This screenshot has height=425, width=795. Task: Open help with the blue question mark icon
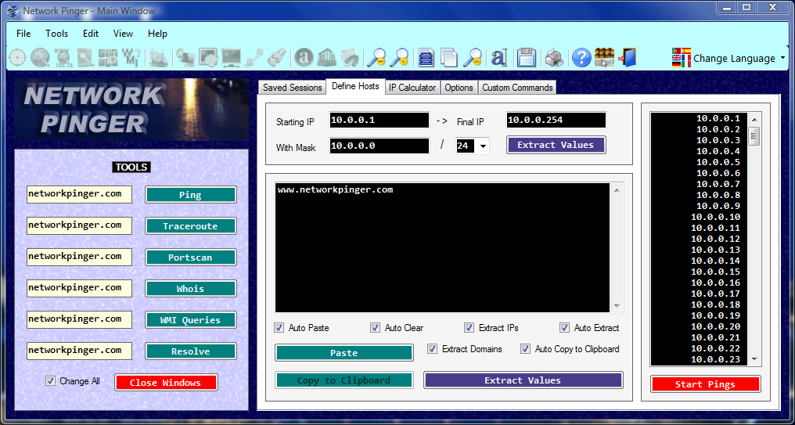(x=581, y=57)
